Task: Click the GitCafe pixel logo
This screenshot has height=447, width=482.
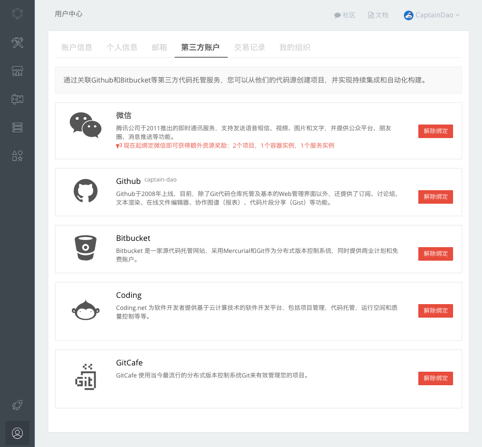Action: (x=85, y=377)
